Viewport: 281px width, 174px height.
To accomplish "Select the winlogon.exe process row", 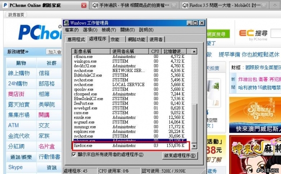I will click(x=129, y=61).
